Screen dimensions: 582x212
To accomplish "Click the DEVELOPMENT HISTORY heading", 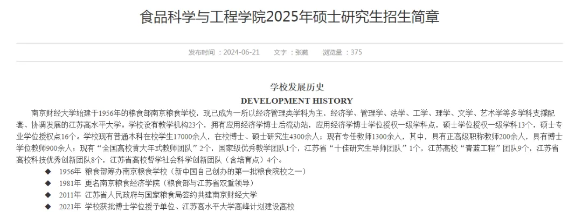I will pyautogui.click(x=296, y=101).
